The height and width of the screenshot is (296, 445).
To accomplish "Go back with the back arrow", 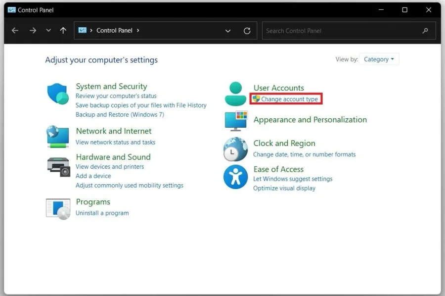I will [x=15, y=30].
